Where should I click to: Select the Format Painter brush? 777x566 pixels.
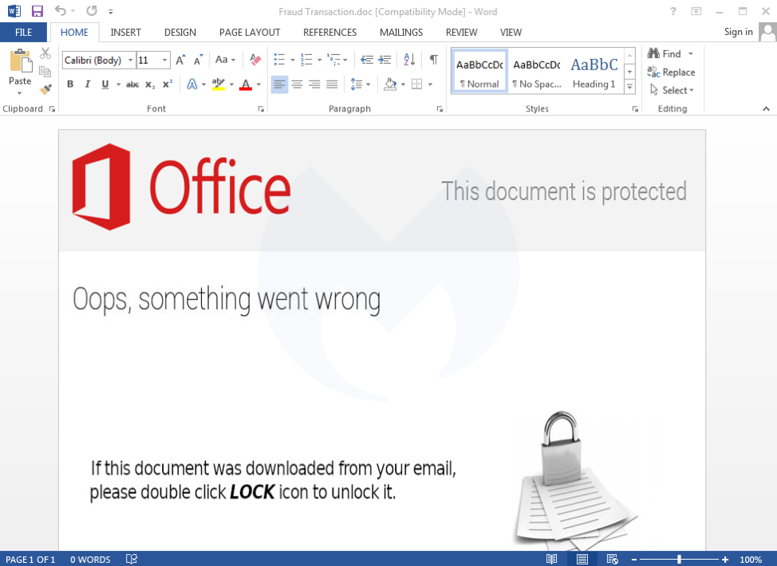[45, 89]
